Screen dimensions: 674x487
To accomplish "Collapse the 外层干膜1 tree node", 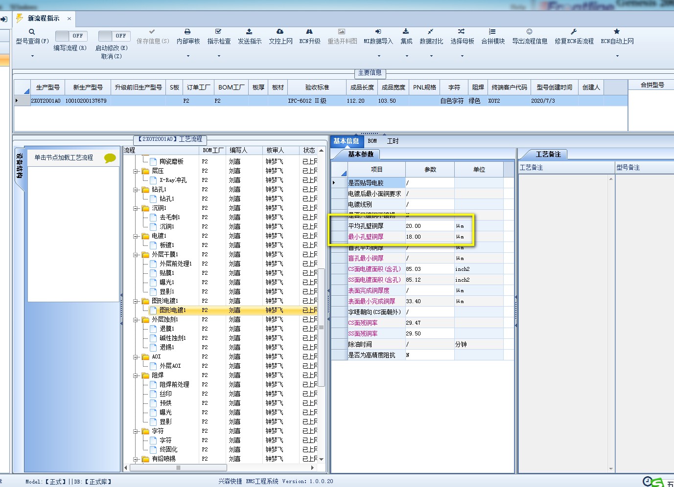I will pyautogui.click(x=136, y=255).
